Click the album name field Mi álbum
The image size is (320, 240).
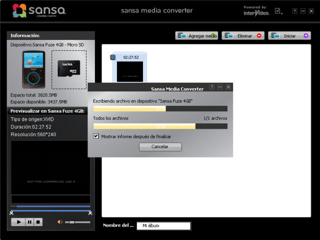pos(163,226)
